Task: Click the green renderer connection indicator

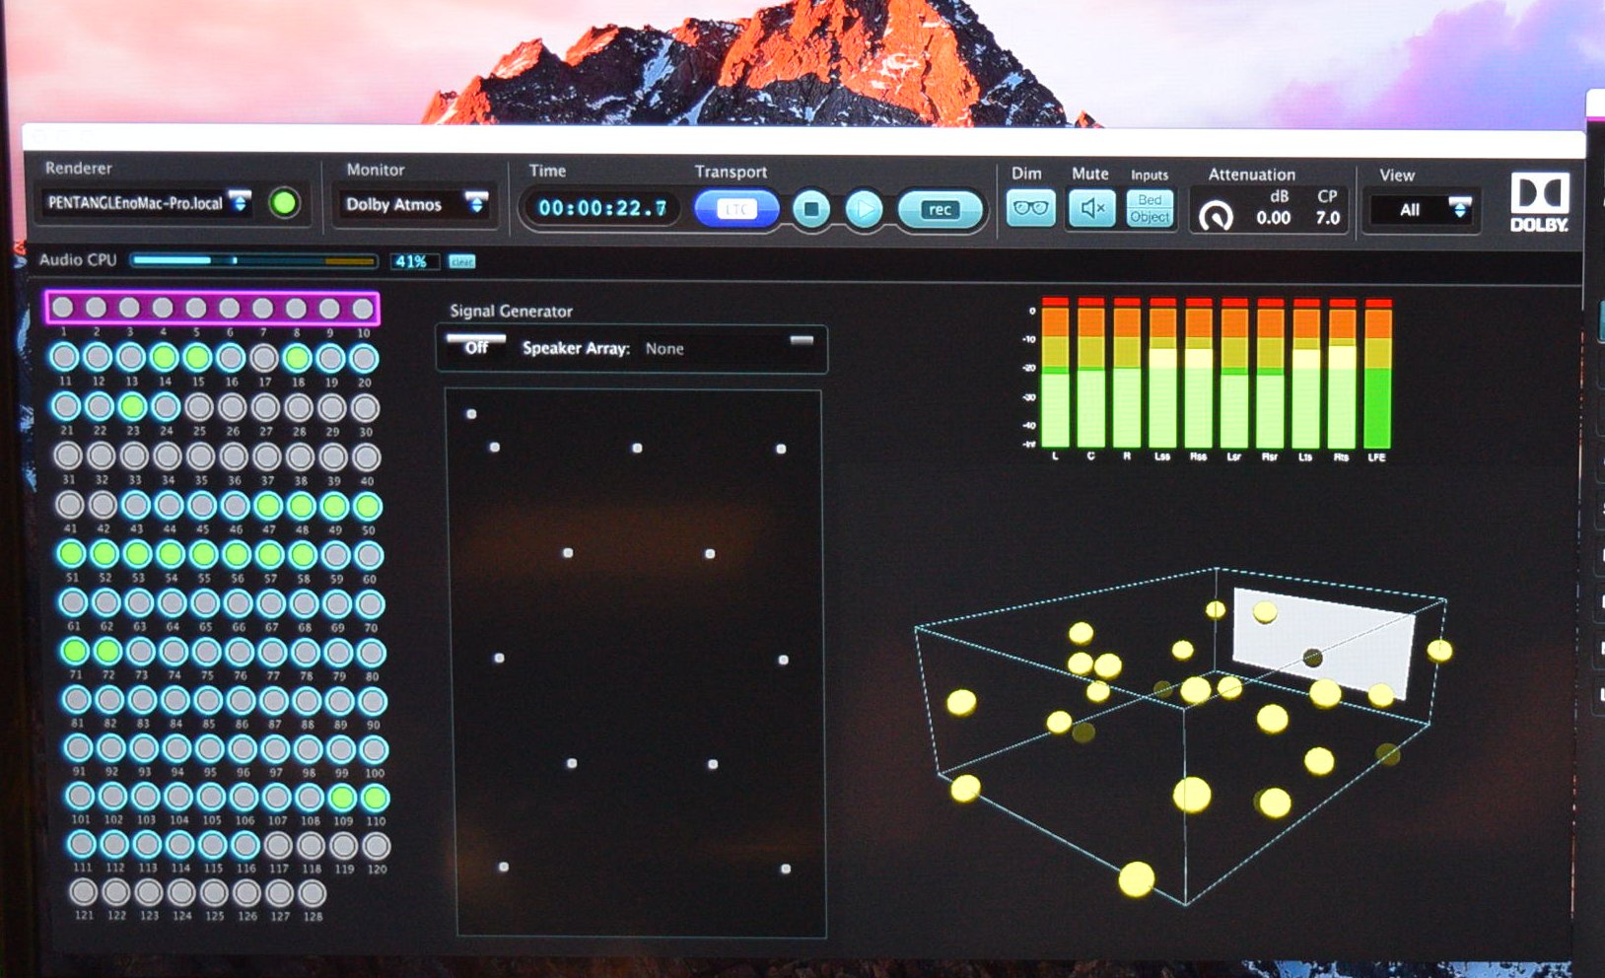Action: [x=284, y=204]
